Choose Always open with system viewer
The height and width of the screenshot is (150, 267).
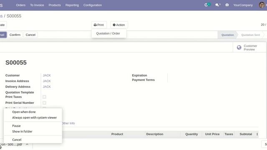pos(34,117)
